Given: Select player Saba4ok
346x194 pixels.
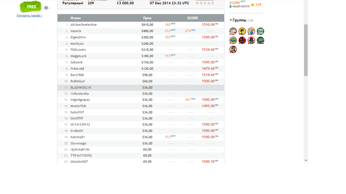Looking at the screenshot, I should [76, 63].
